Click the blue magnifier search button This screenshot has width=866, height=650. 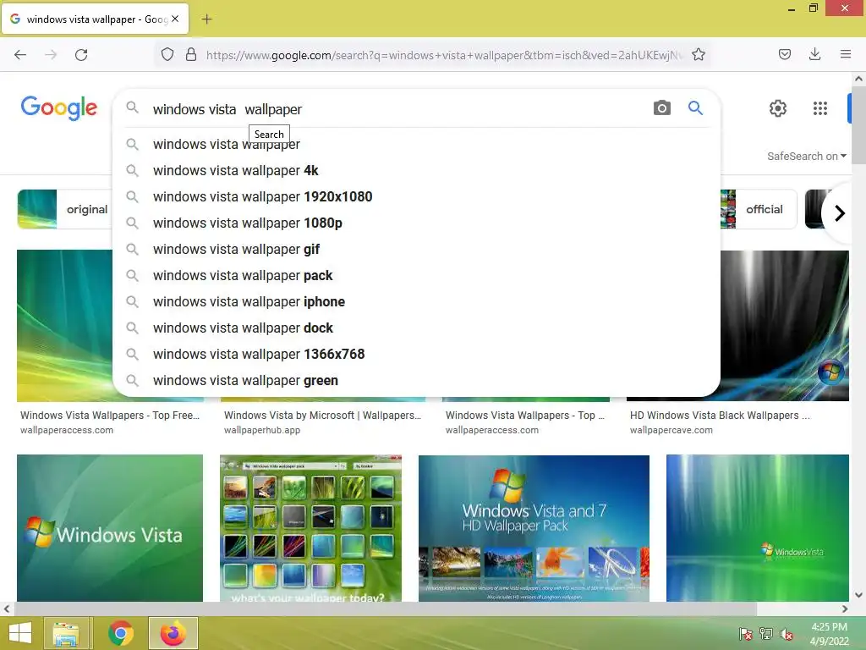pos(695,107)
